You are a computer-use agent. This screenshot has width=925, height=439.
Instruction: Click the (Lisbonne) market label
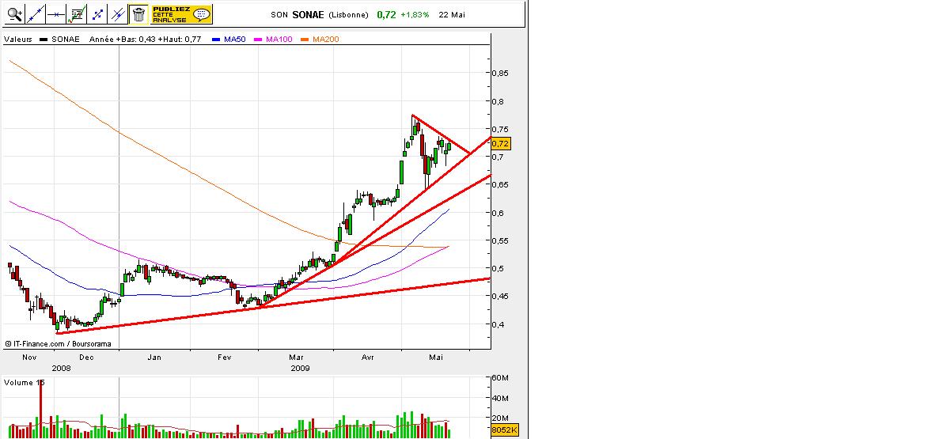click(349, 15)
